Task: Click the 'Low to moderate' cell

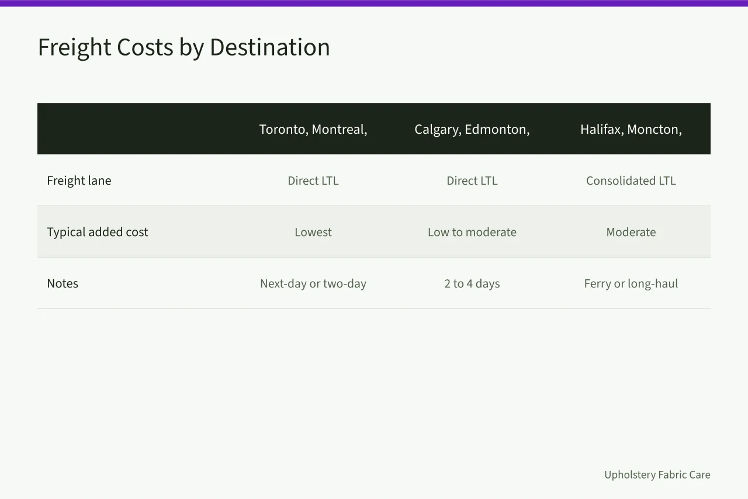Action: pyautogui.click(x=472, y=232)
